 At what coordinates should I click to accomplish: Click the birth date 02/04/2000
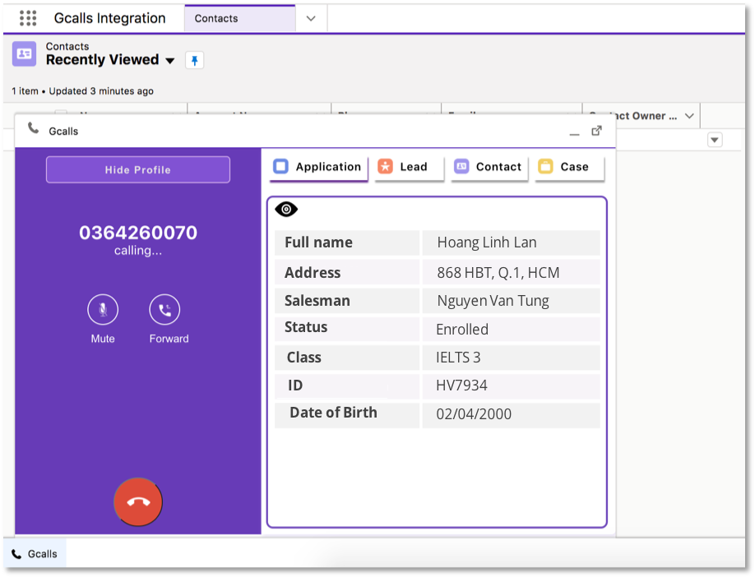coord(474,414)
